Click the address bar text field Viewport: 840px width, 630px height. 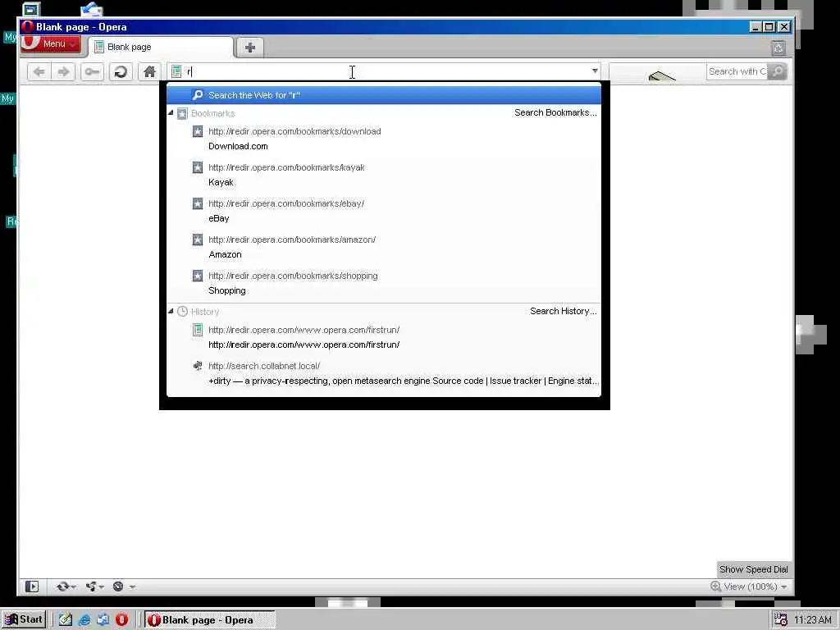point(386,71)
